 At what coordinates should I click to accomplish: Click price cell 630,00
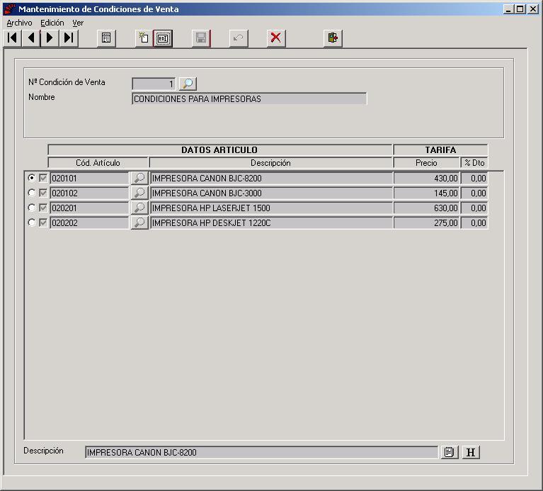pos(427,208)
